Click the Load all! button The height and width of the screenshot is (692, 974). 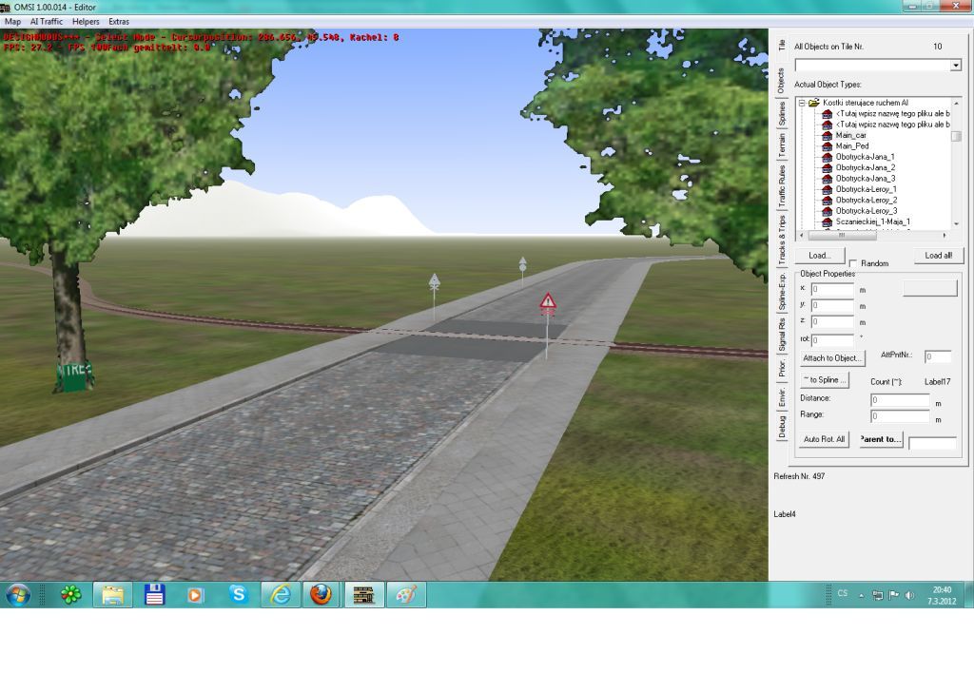[938, 256]
